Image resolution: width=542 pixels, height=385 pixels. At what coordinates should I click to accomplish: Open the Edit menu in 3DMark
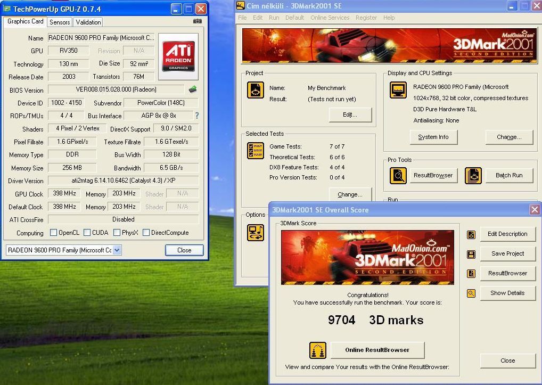[258, 18]
